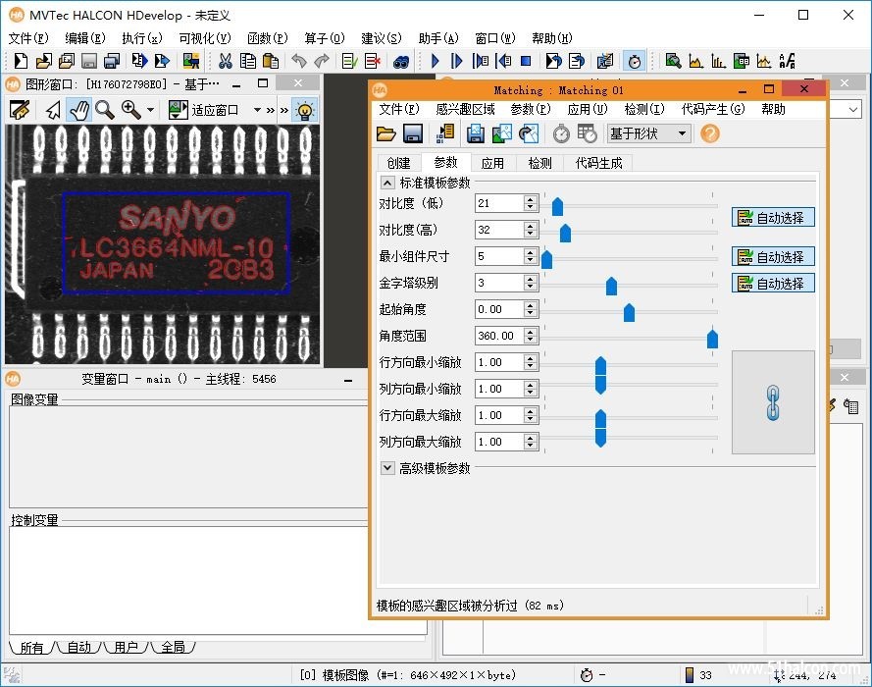Open the 算子(O) menu
Screen dimensions: 872x687
[x=325, y=38]
